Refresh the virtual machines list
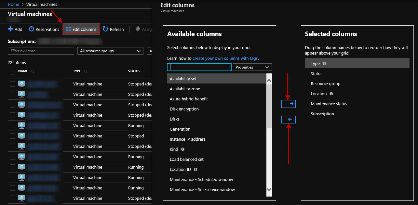 click(113, 29)
